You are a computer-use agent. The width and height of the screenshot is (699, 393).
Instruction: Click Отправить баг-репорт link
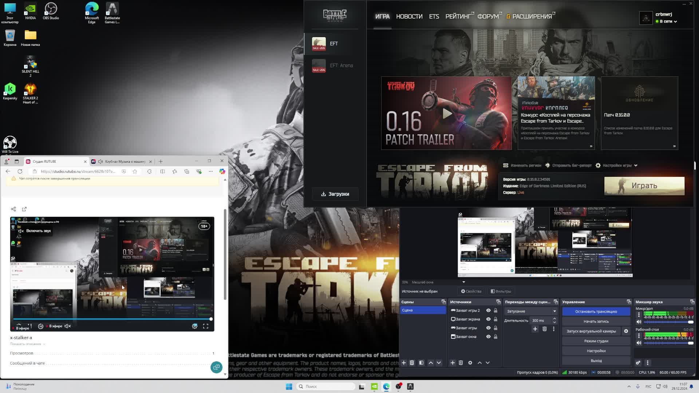568,165
